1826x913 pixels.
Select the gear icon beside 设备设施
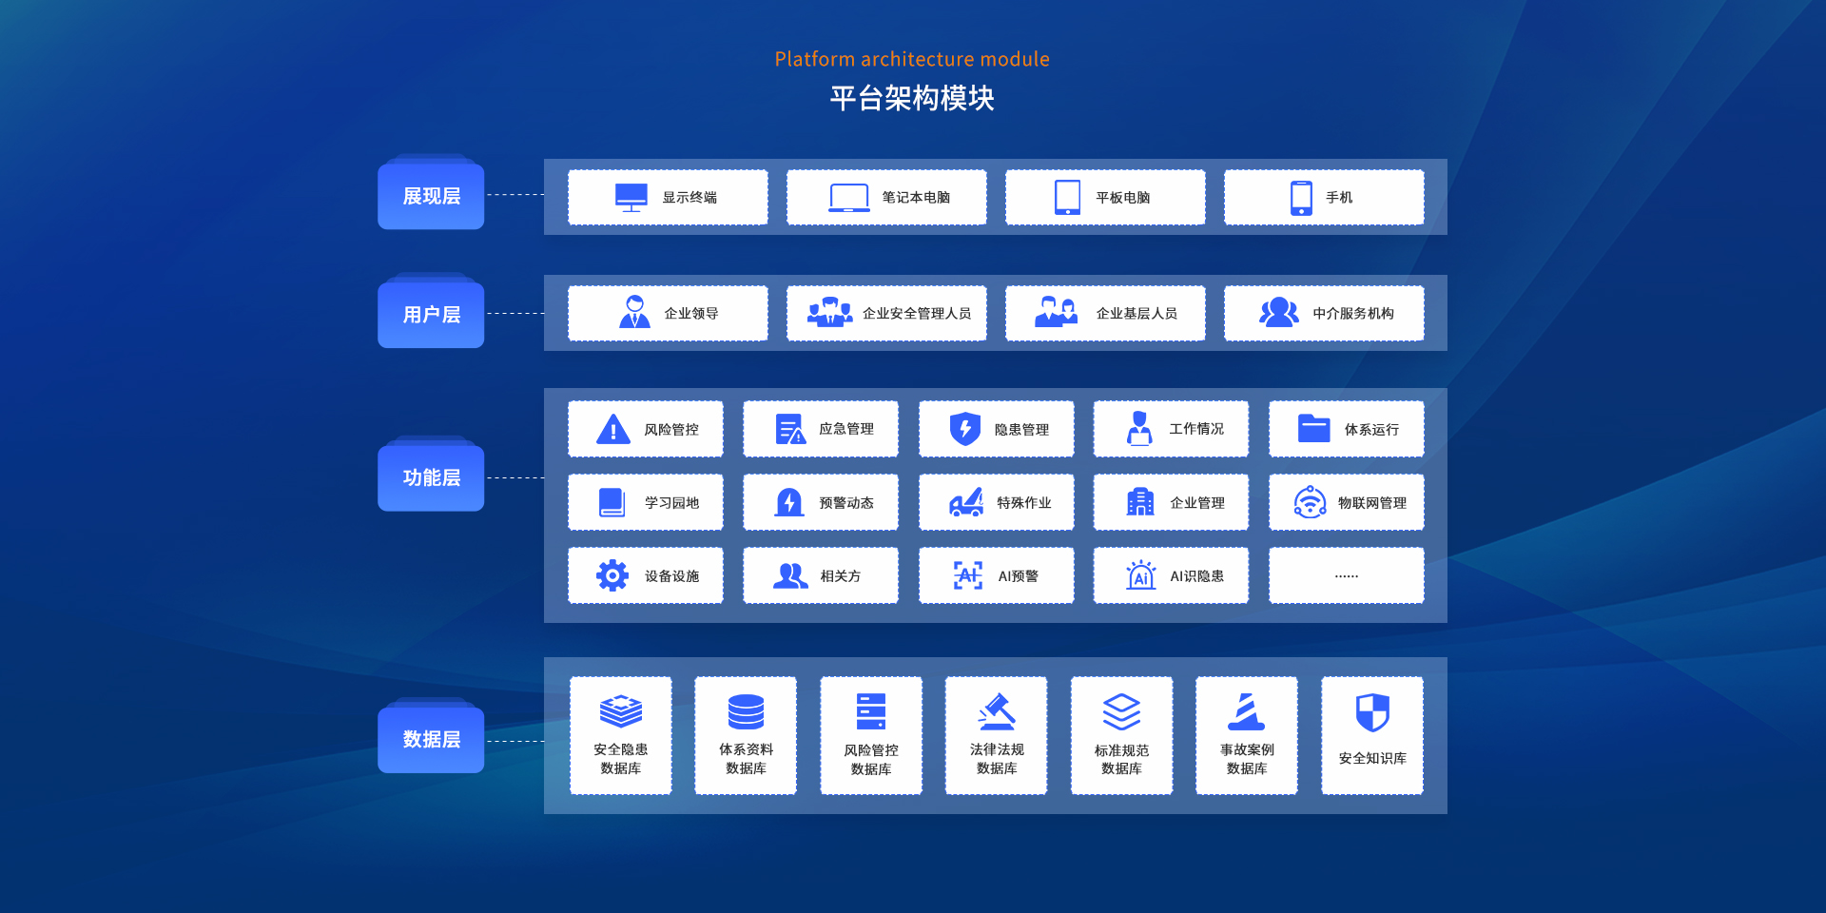pos(612,575)
